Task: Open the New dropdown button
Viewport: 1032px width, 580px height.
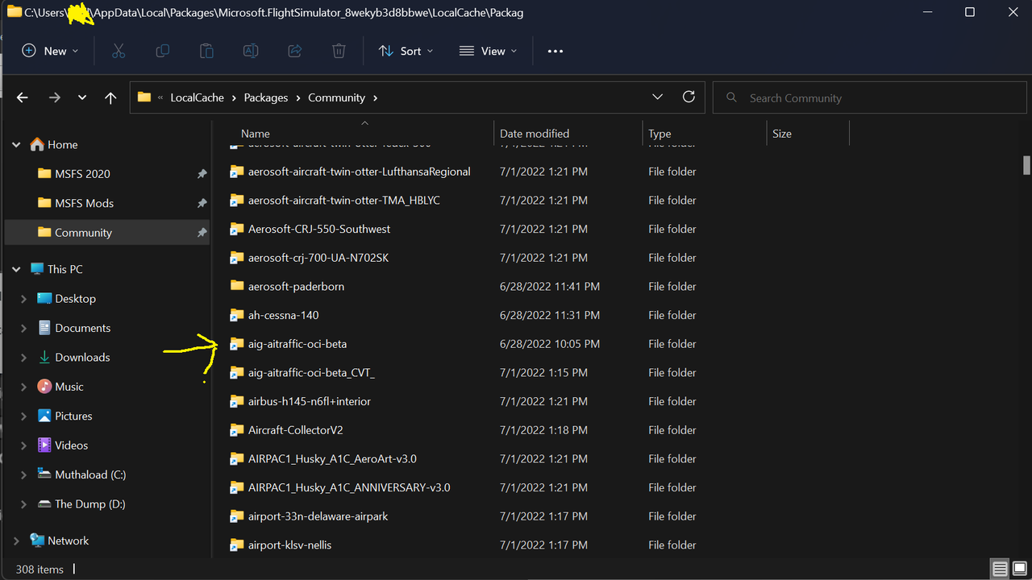Action: coord(51,51)
